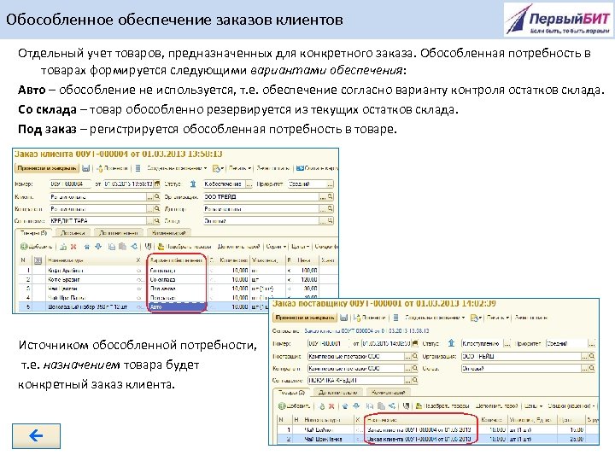Open Цены dropdown in Заказ клиента table toolbar

tap(300, 247)
